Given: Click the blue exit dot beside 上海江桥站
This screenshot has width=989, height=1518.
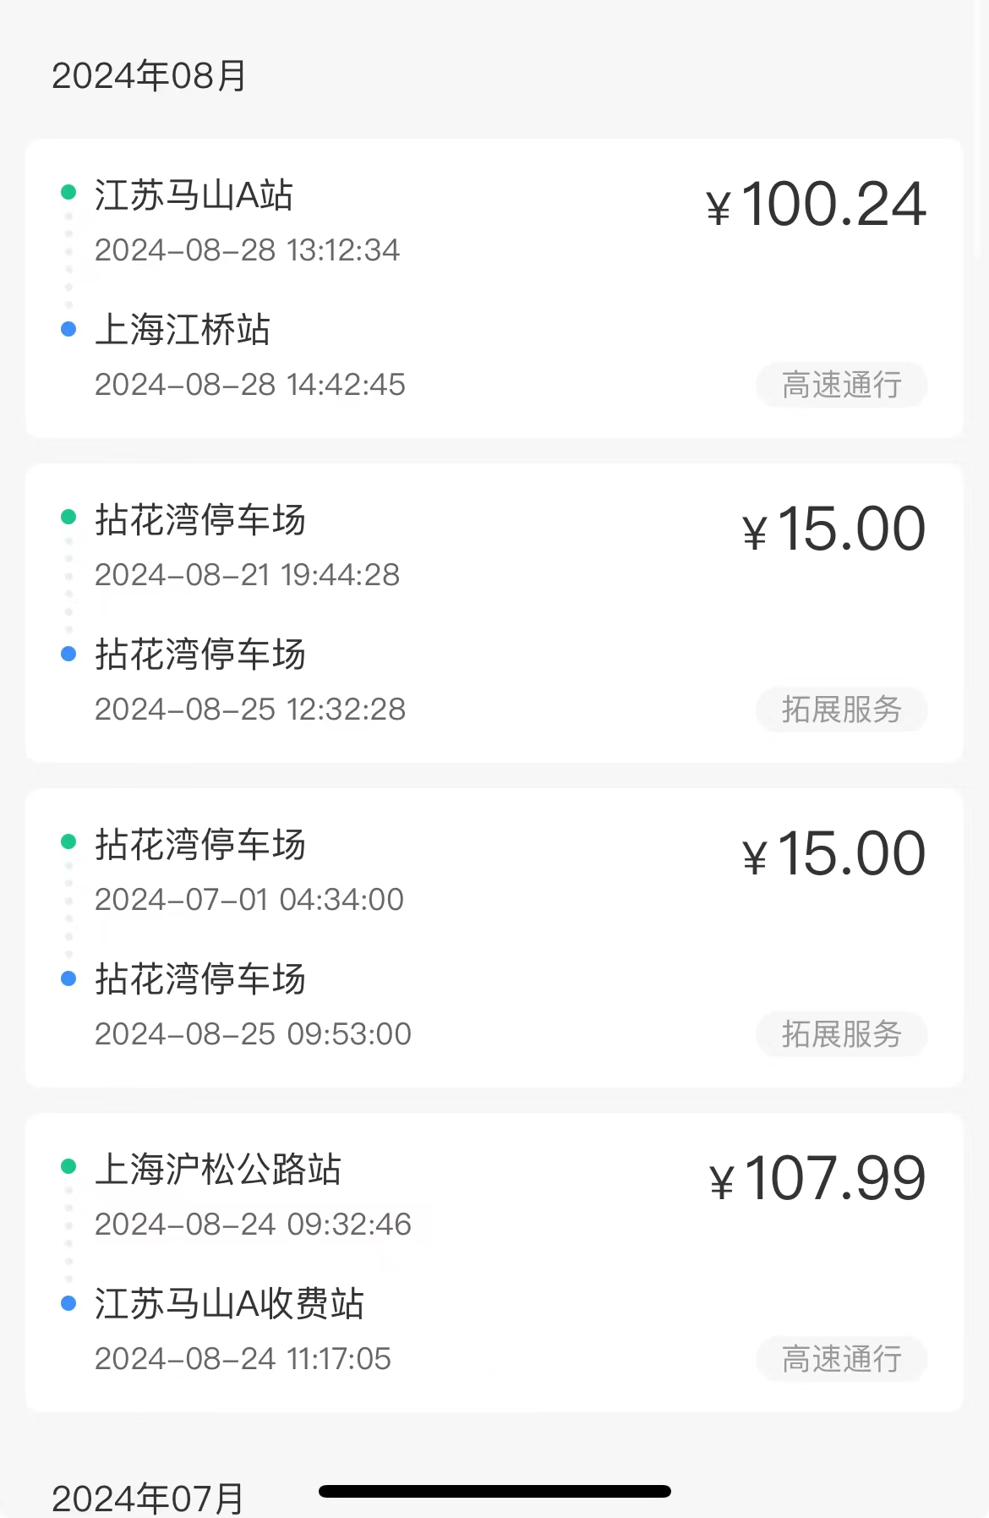Looking at the screenshot, I should [68, 329].
